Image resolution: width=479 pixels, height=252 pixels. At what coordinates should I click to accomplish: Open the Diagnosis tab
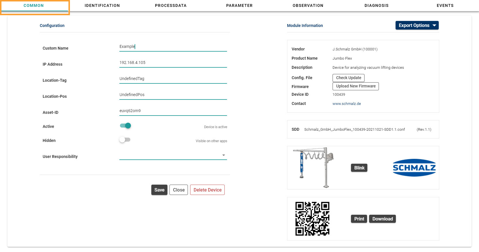(x=376, y=5)
